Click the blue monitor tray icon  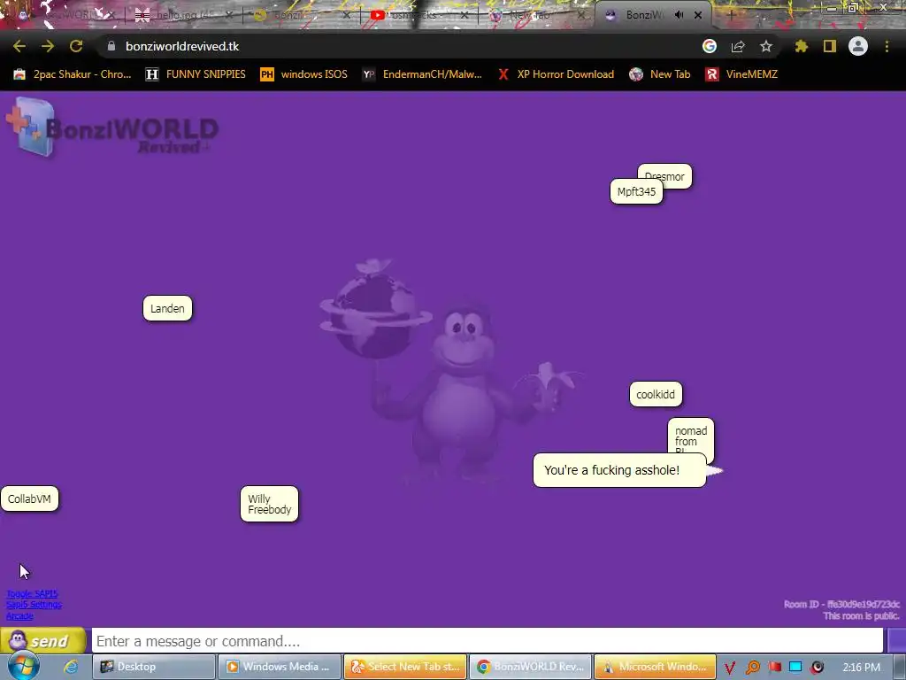point(795,668)
